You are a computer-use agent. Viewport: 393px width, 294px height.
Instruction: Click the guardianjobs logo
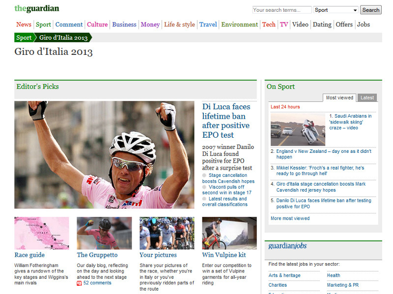[287, 246]
